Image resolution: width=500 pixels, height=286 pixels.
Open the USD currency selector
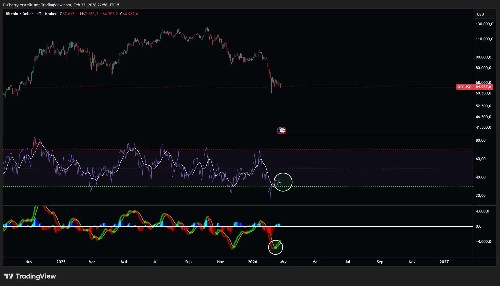pos(484,14)
